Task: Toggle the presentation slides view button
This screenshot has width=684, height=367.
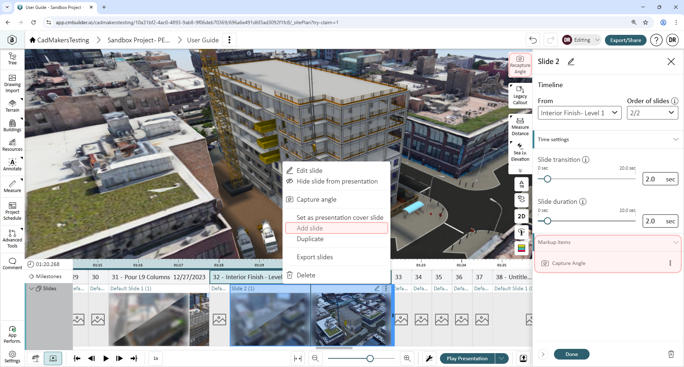Action: point(53,358)
